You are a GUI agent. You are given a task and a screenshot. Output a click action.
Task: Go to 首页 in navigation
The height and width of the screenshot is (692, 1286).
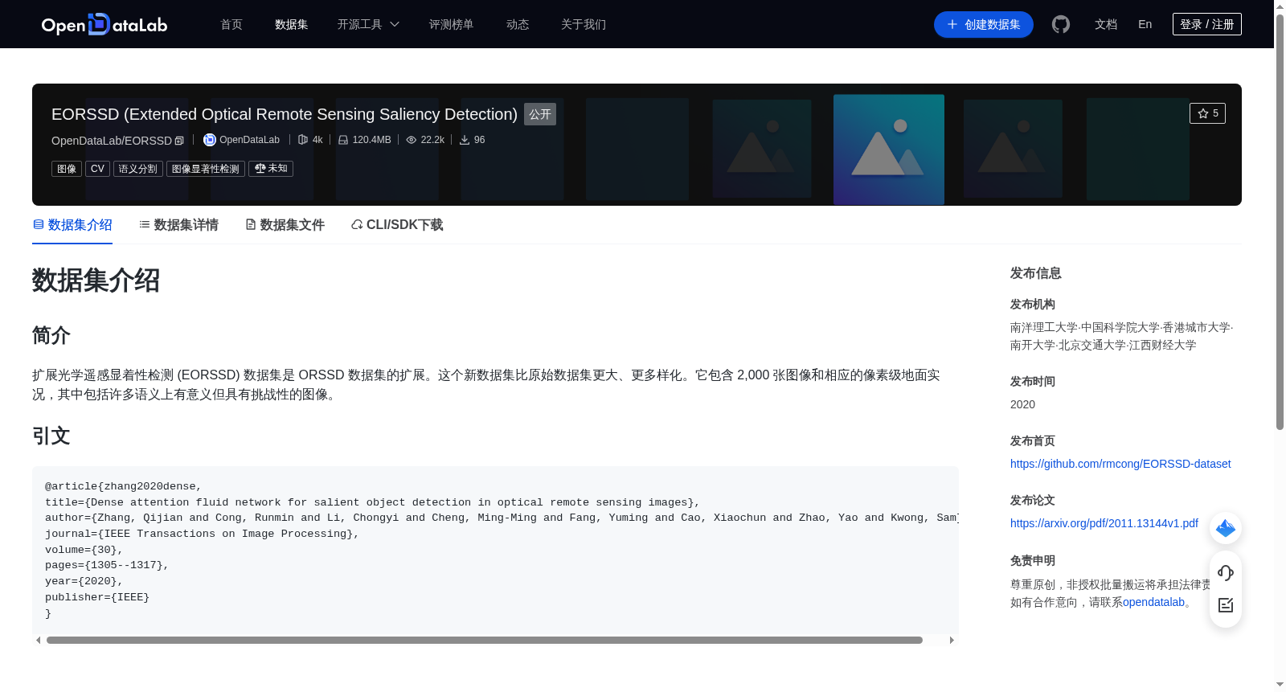(231, 24)
